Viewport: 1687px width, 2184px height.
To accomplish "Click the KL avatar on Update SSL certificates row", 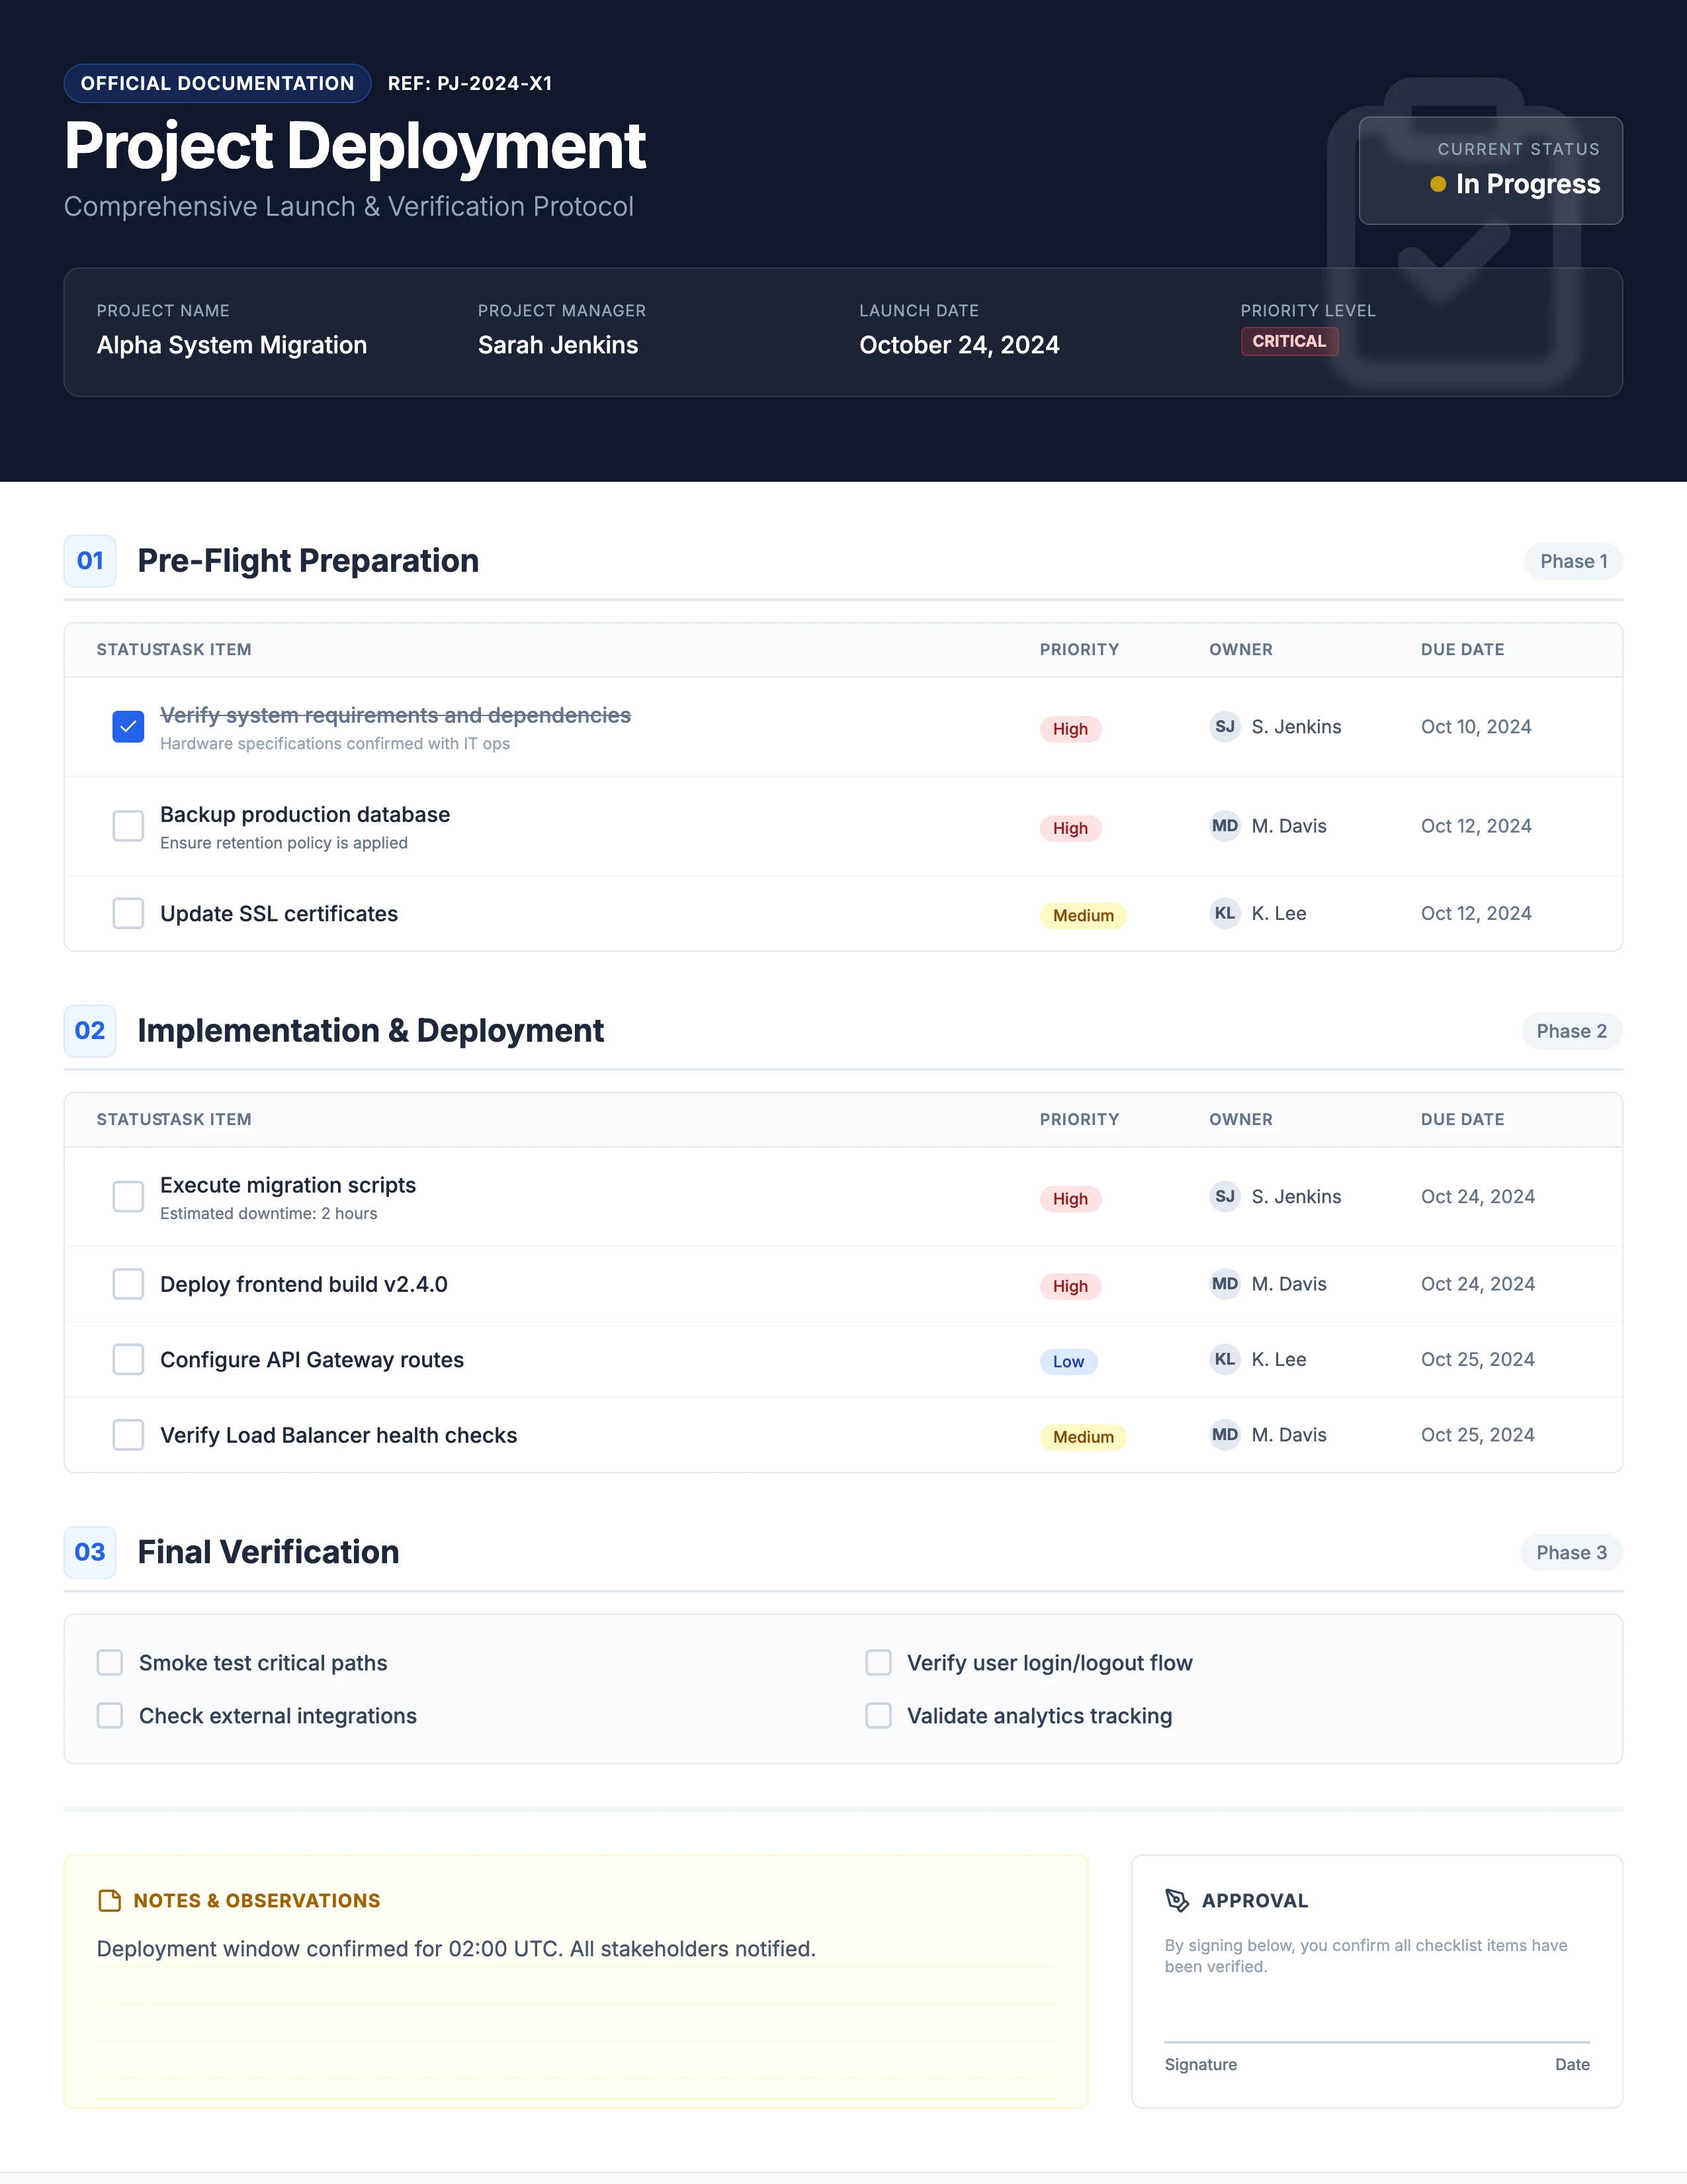I will coord(1225,913).
